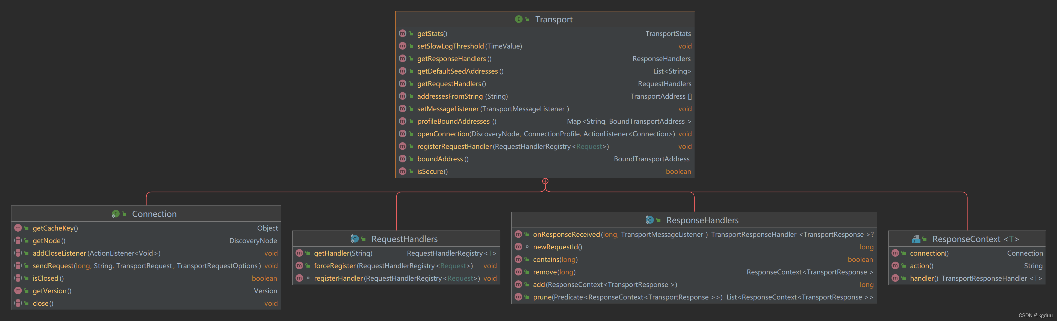Click the openConnection method name
The height and width of the screenshot is (321, 1057).
pyautogui.click(x=443, y=134)
